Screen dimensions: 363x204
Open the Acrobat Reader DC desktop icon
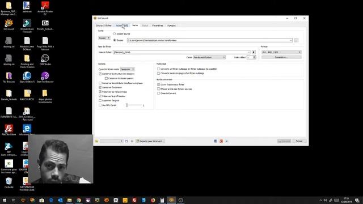pyautogui.click(x=45, y=8)
